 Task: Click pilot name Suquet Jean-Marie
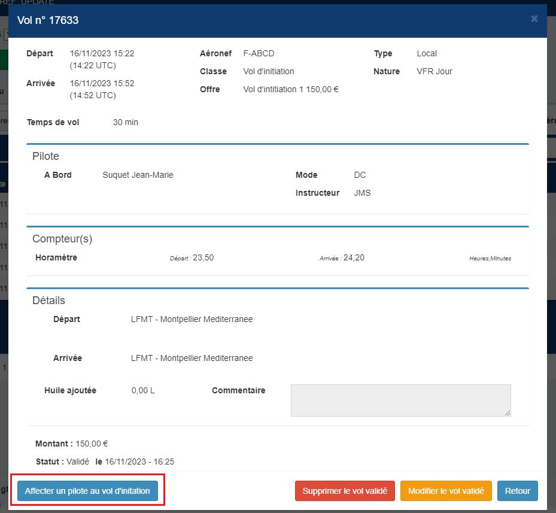coord(138,175)
